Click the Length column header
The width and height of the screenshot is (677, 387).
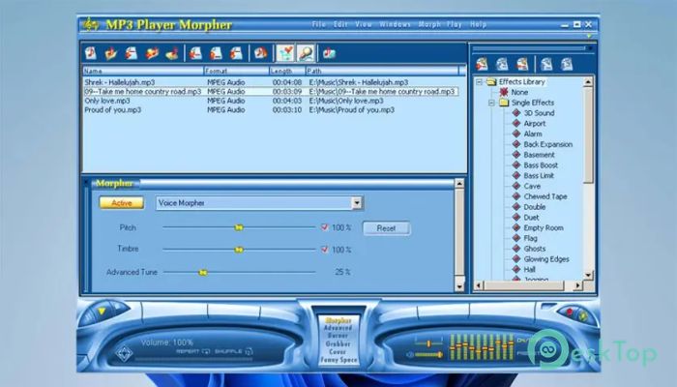(287, 71)
